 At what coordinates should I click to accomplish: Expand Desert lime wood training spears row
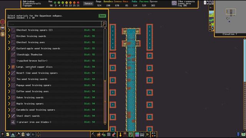9,73
